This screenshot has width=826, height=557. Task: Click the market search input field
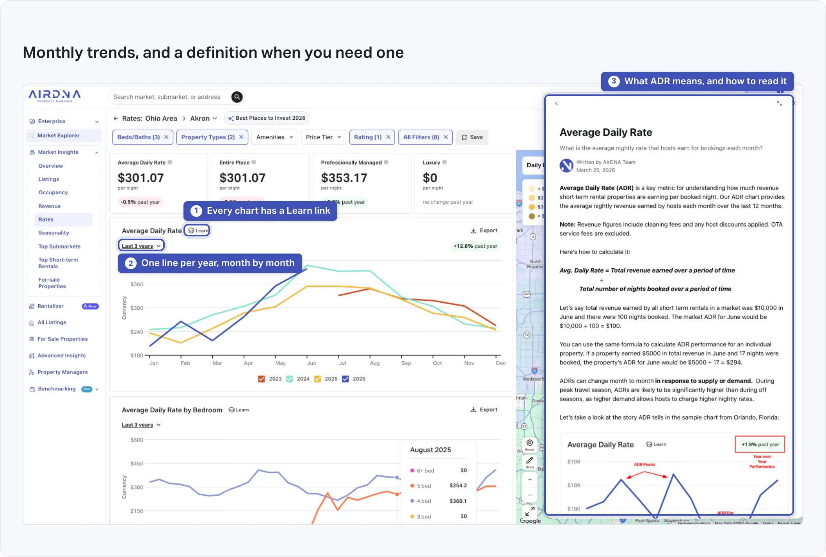click(x=167, y=97)
